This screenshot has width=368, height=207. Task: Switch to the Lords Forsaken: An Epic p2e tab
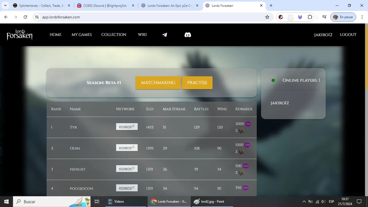(x=170, y=5)
